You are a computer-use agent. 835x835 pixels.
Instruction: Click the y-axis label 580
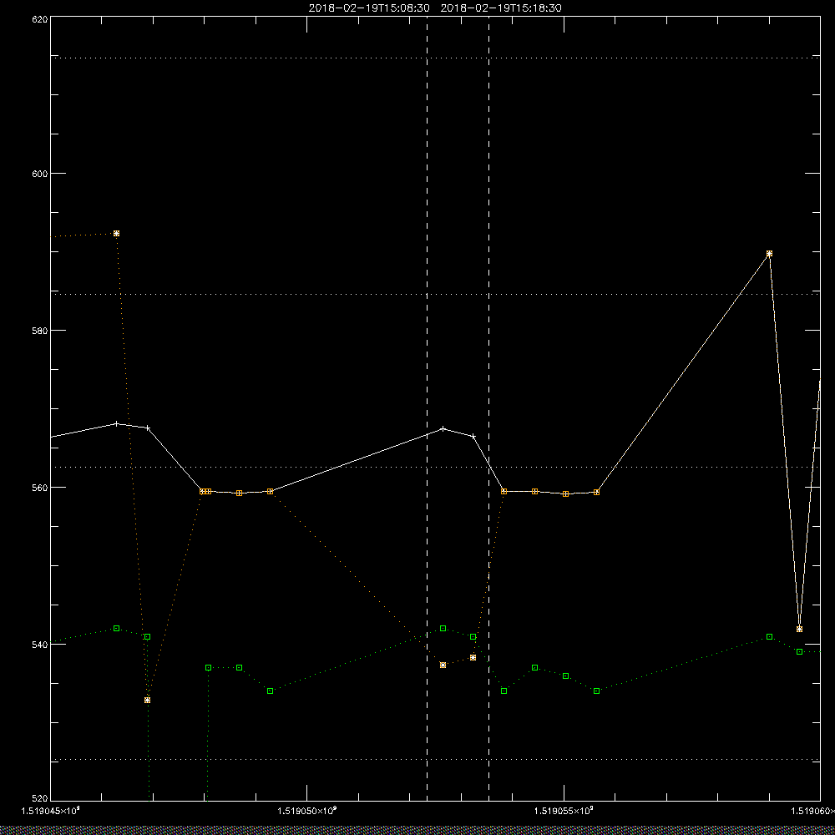pyautogui.click(x=41, y=331)
